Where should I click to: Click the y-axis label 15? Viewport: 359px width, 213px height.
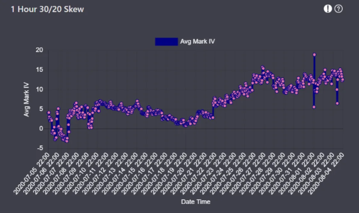(39, 70)
